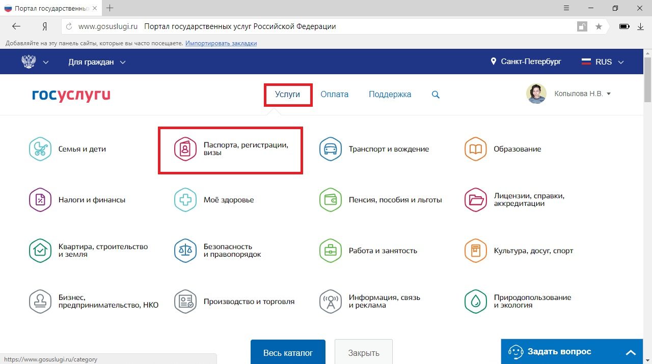The width and height of the screenshot is (652, 364).
Task: Open Семья и дети category text
Action: pos(82,149)
